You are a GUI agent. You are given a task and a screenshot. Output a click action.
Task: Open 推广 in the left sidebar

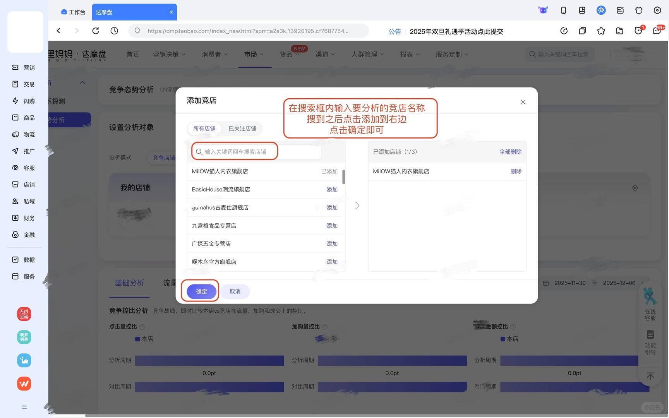tap(24, 151)
